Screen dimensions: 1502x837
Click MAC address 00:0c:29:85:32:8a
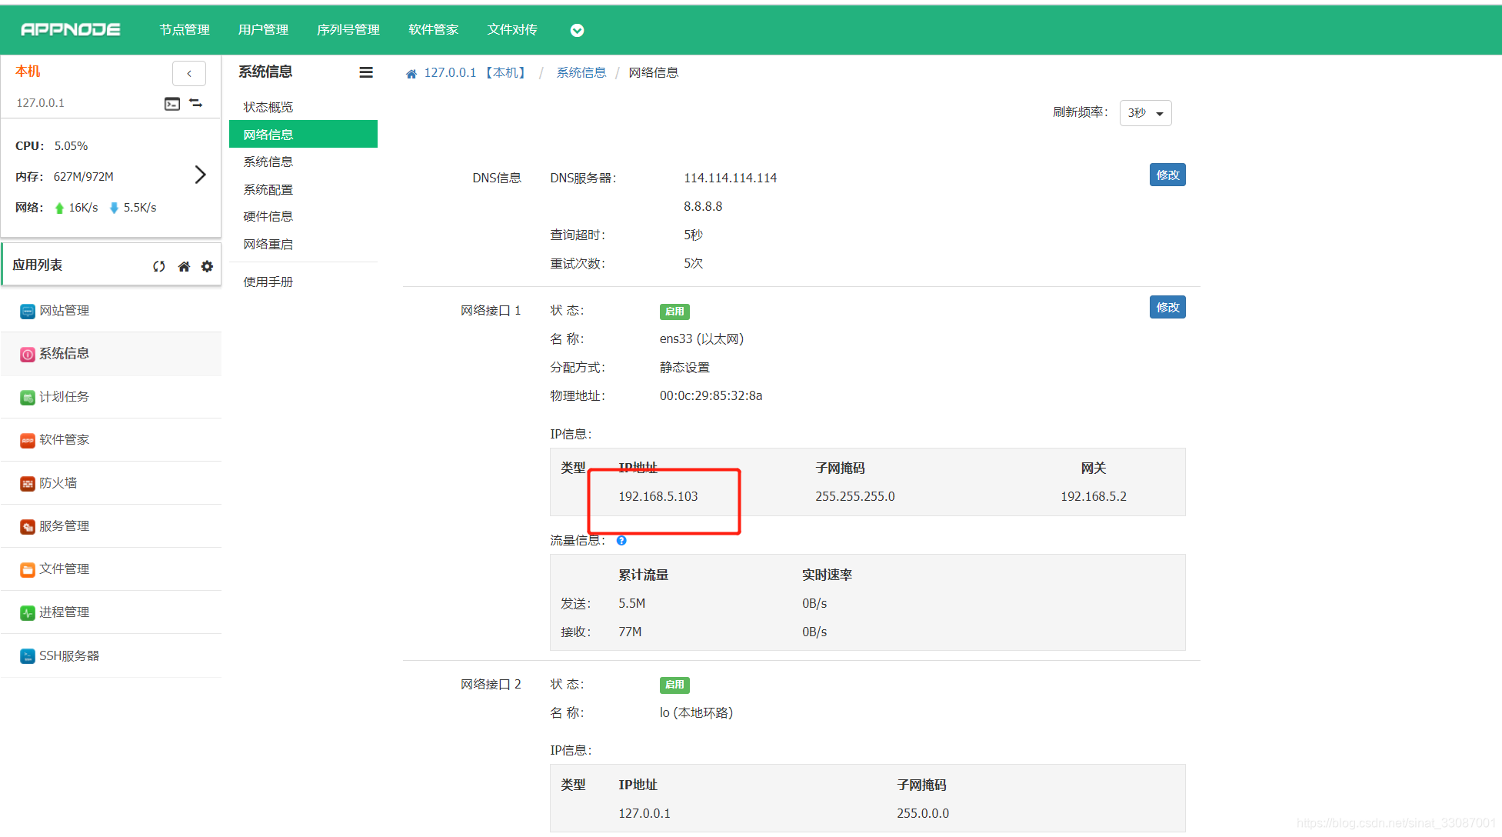tap(711, 395)
